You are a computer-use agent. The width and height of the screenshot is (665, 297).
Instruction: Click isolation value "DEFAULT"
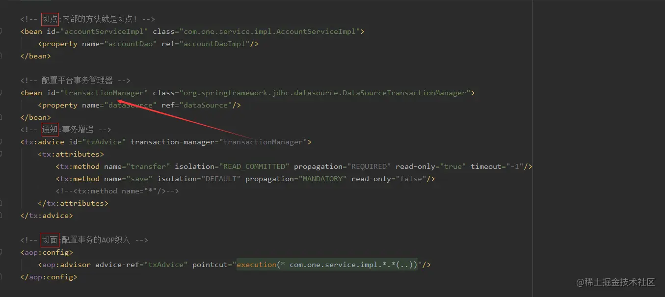pos(221,179)
